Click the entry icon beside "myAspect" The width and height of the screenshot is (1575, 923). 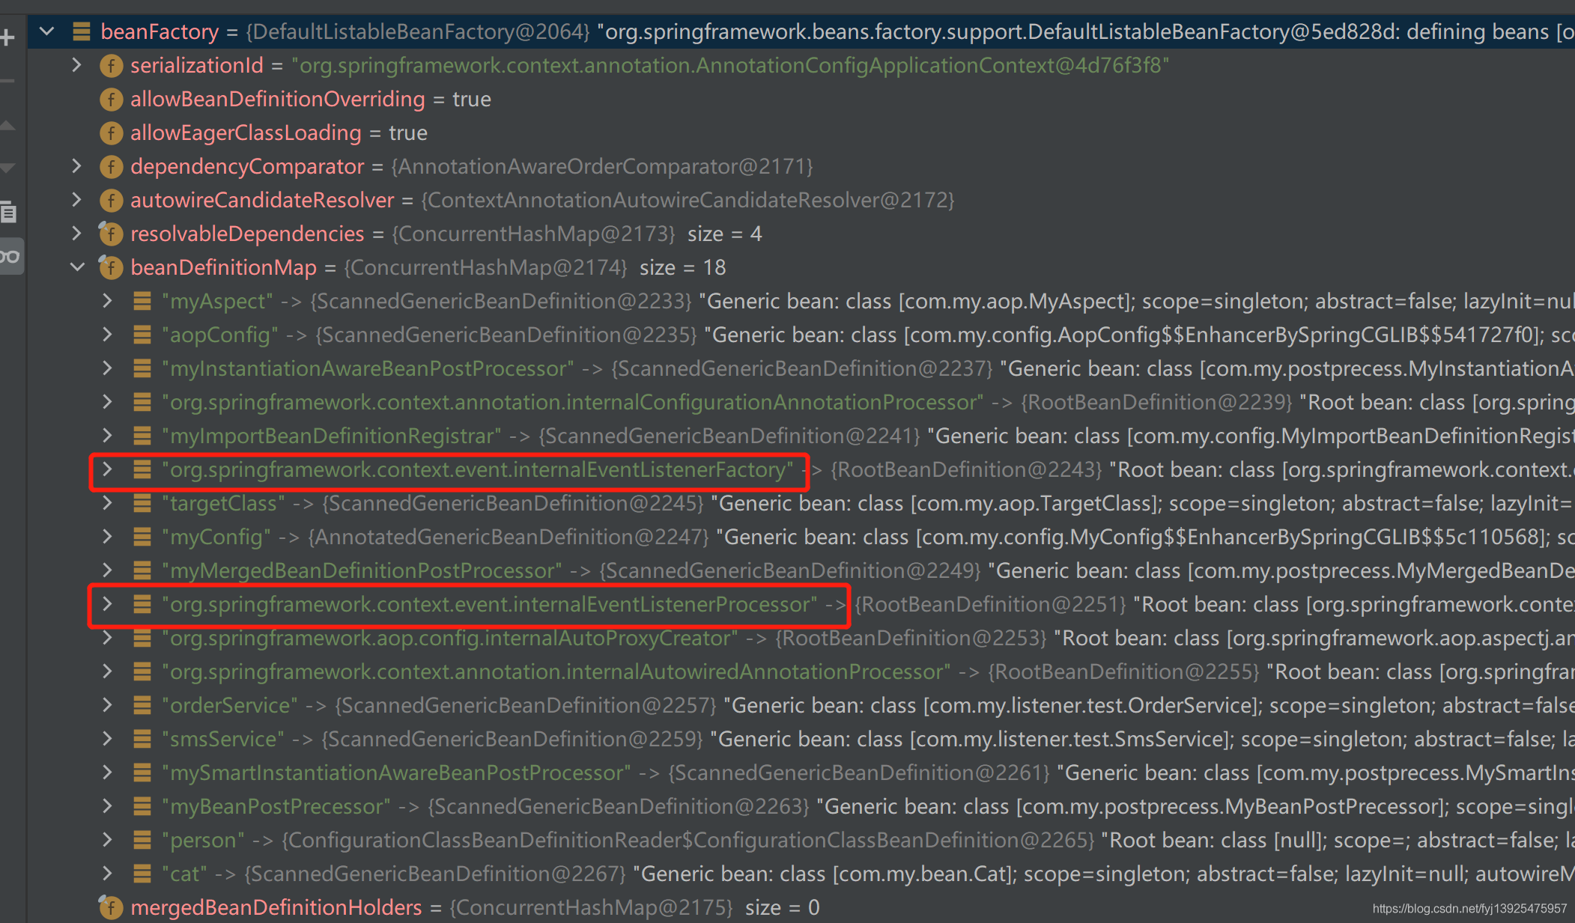[142, 301]
